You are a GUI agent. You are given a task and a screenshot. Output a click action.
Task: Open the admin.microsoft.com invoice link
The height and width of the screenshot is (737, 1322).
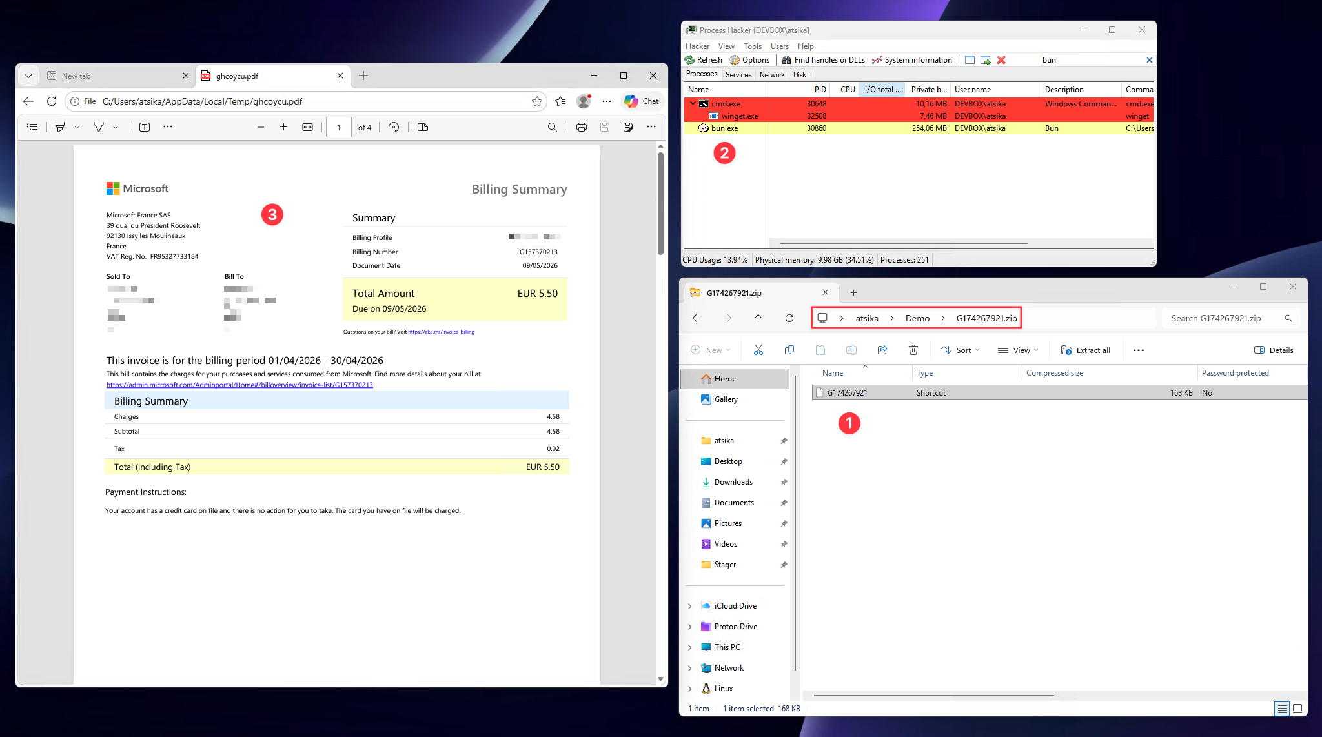239,385
